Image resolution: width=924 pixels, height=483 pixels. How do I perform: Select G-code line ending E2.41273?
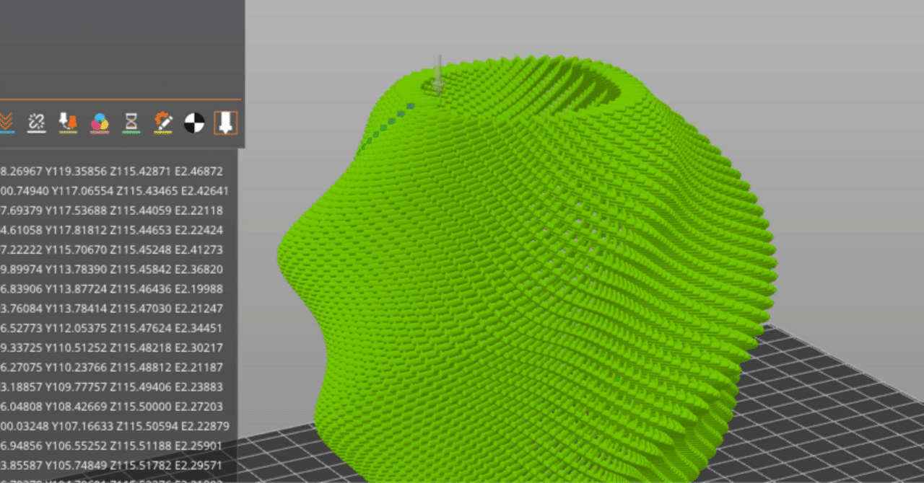(112, 249)
